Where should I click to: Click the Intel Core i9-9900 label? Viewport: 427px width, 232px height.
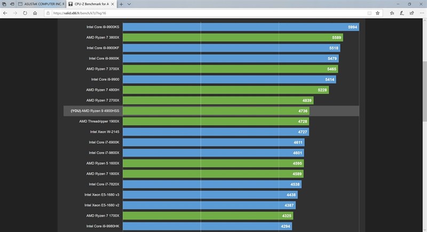pos(105,79)
